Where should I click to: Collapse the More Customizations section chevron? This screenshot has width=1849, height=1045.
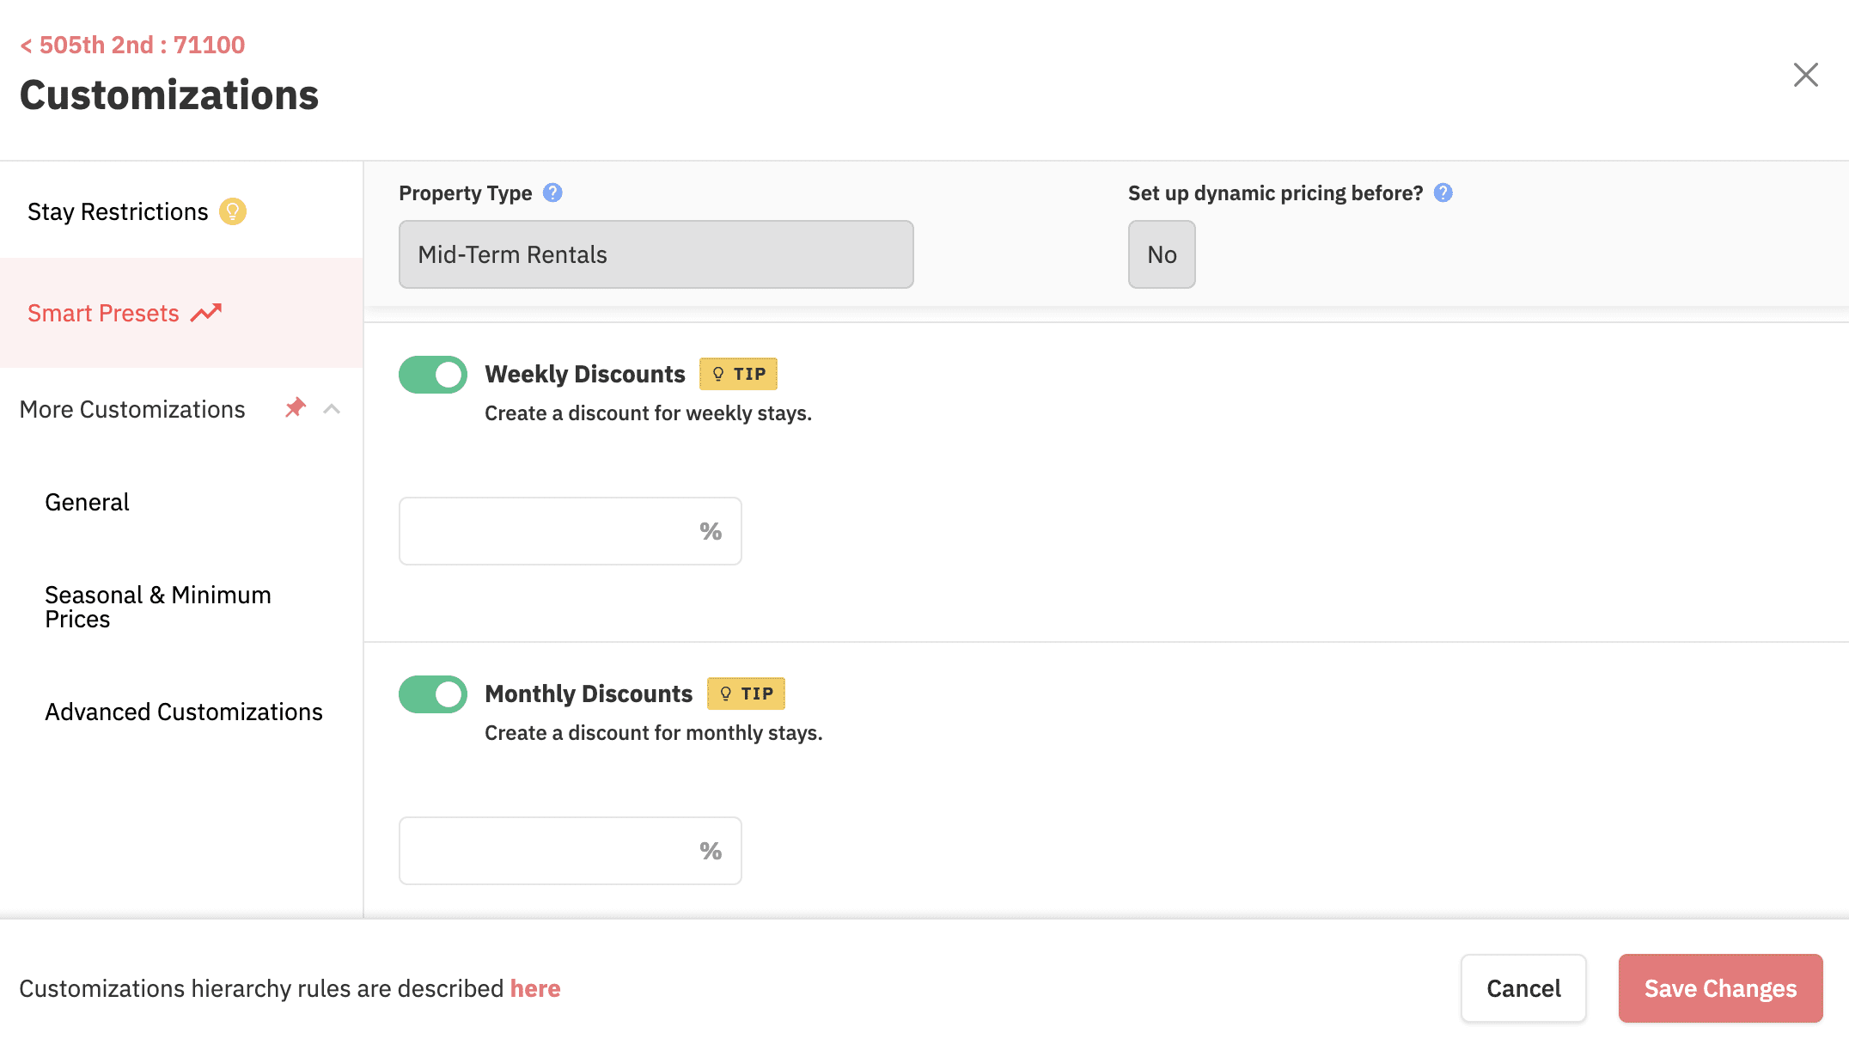(332, 409)
